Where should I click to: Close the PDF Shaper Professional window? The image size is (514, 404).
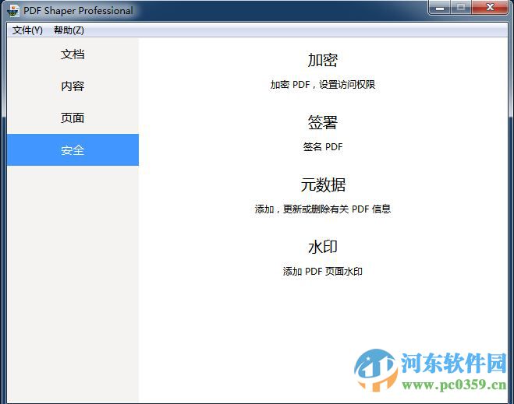pos(490,8)
